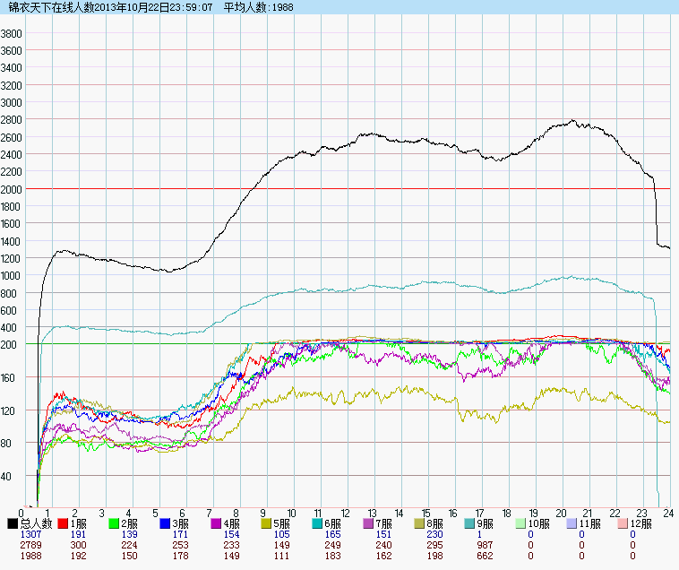Click the teal 6服 legend swatch

point(319,523)
